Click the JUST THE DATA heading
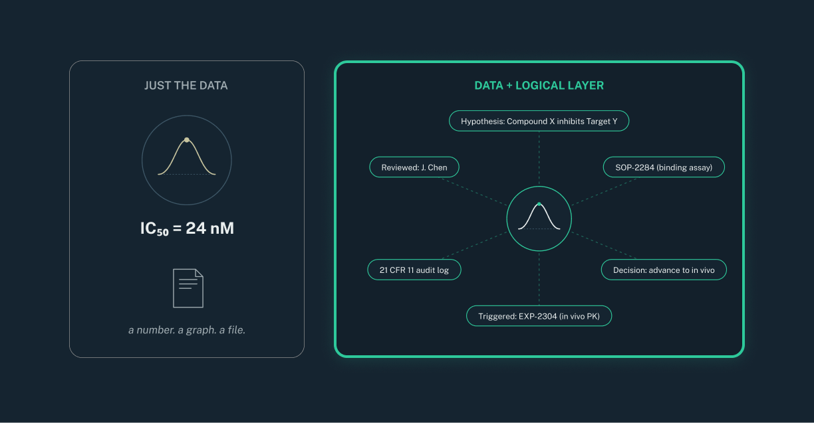Image resolution: width=814 pixels, height=423 pixels. pos(186,86)
